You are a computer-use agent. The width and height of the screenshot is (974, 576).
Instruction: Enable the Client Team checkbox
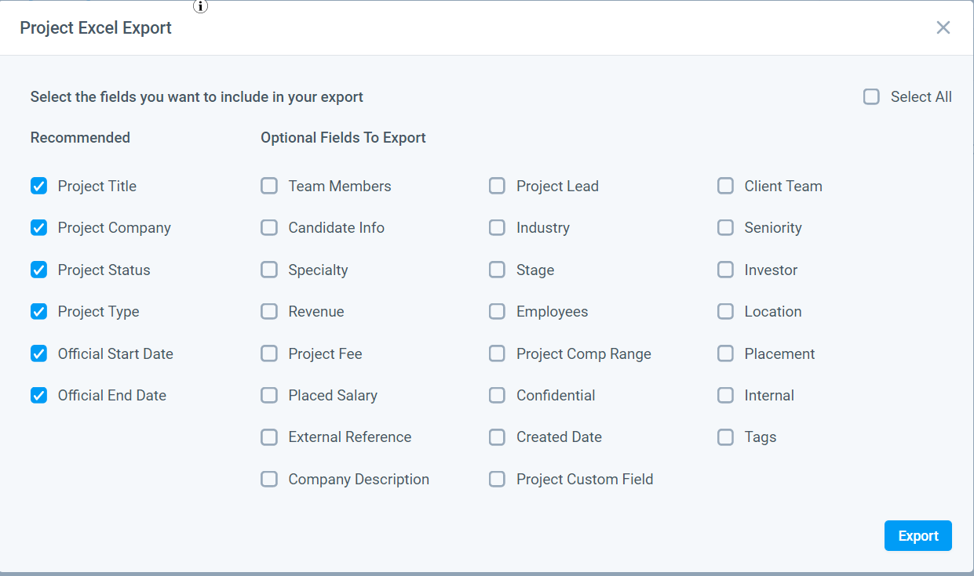[725, 187]
